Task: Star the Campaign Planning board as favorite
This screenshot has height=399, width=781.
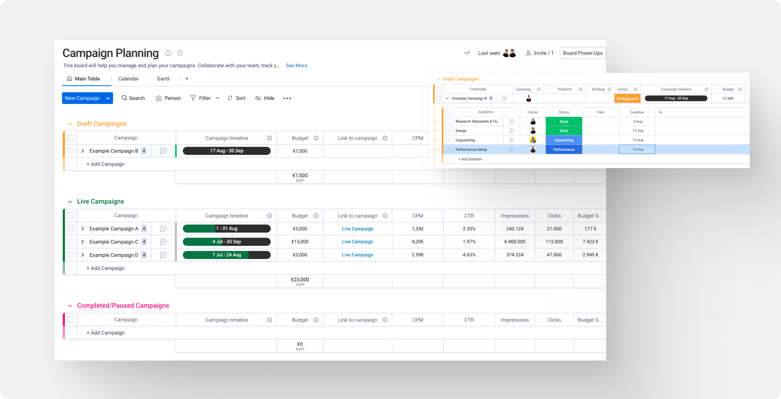Action: point(180,53)
